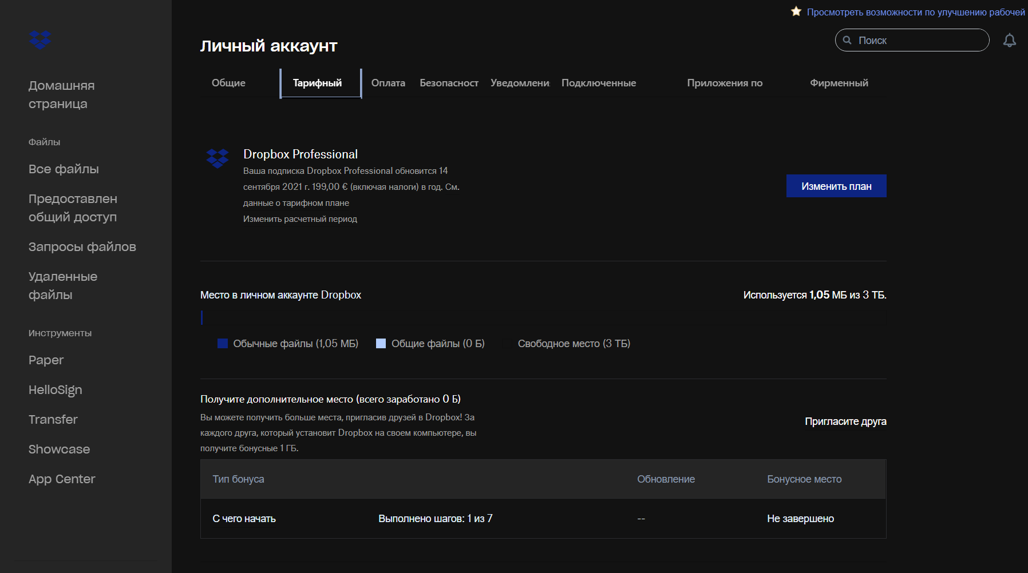Image resolution: width=1028 pixels, height=573 pixels.
Task: Click Изменить расчетный период link
Action: point(300,219)
